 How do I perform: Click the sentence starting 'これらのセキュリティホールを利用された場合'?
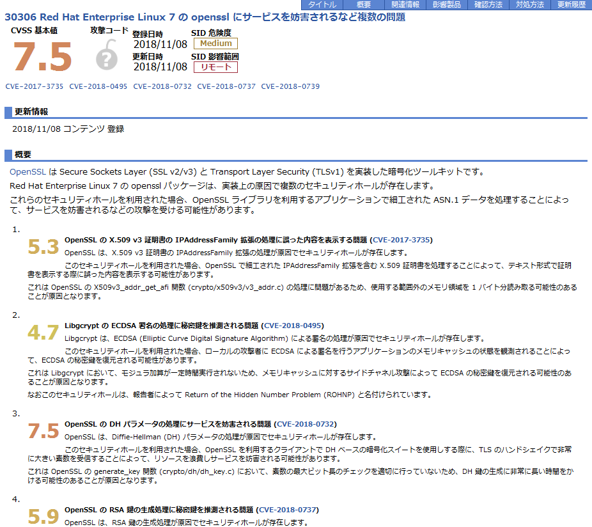[289, 205]
